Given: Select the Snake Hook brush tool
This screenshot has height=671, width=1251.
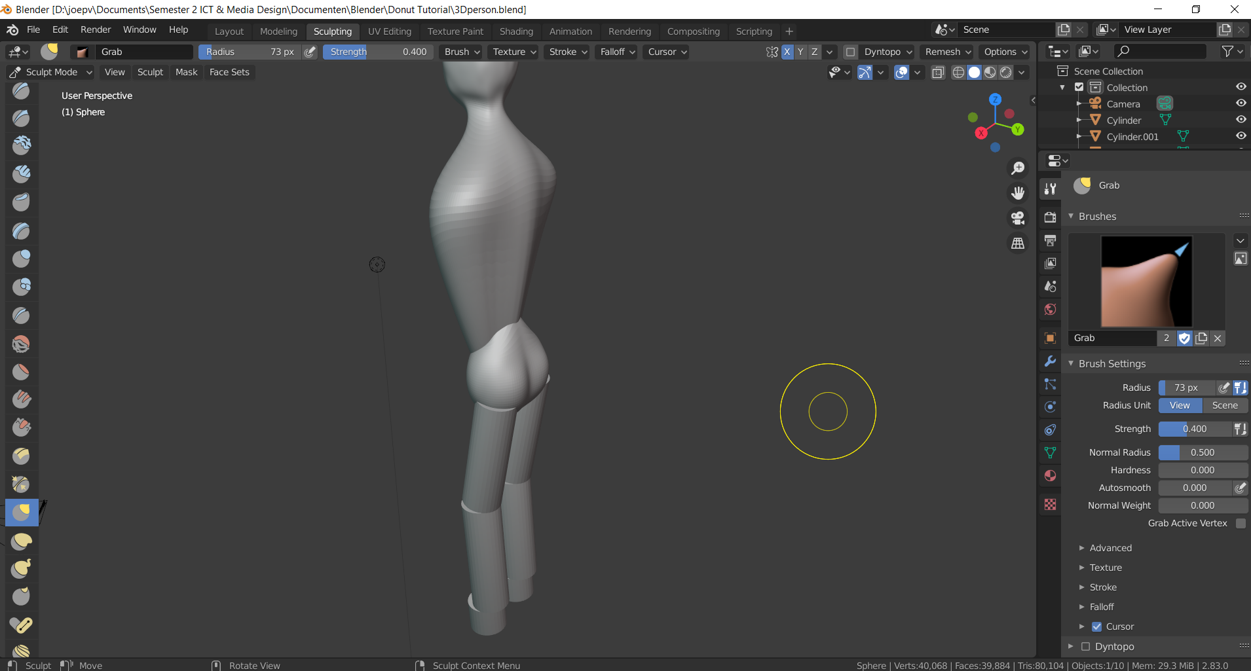Looking at the screenshot, I should (22, 569).
